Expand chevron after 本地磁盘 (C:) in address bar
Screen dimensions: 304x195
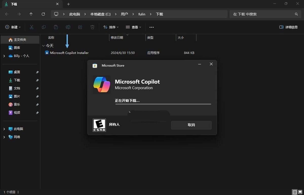tap(116, 14)
